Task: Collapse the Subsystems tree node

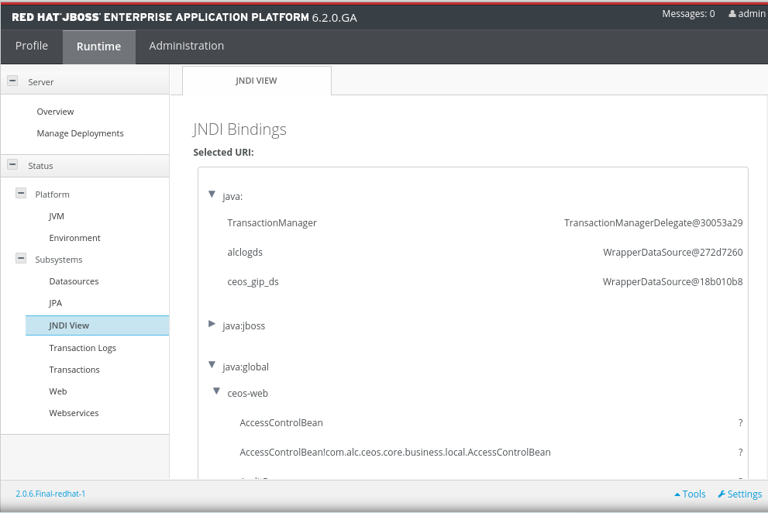Action: pyautogui.click(x=21, y=258)
